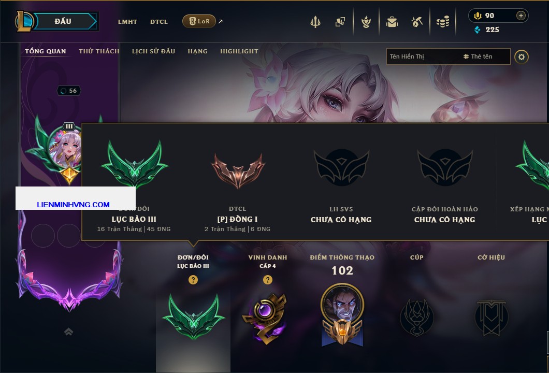This screenshot has height=373, width=549.
Task: Open the backpack inventory icon
Action: (x=392, y=22)
